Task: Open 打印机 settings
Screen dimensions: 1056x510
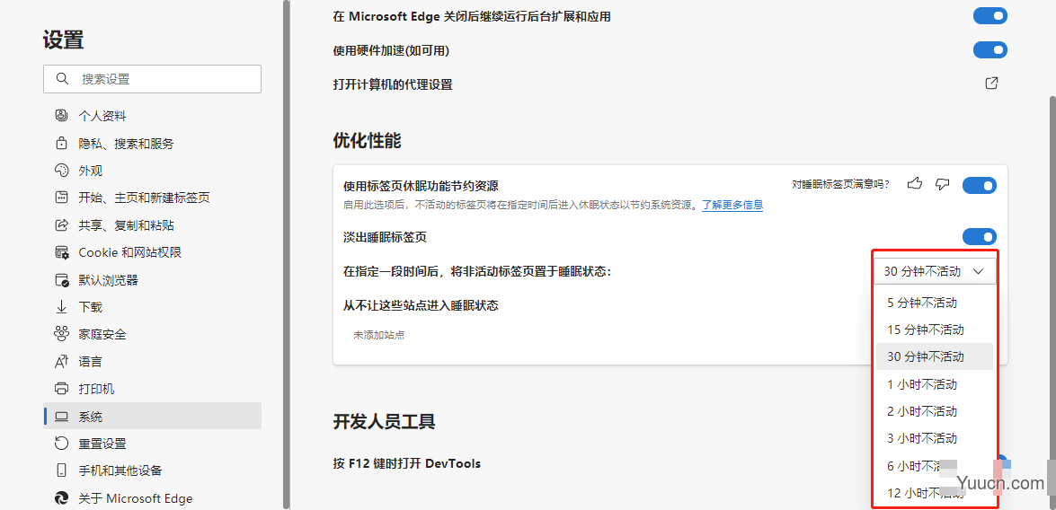Action: (x=152, y=389)
